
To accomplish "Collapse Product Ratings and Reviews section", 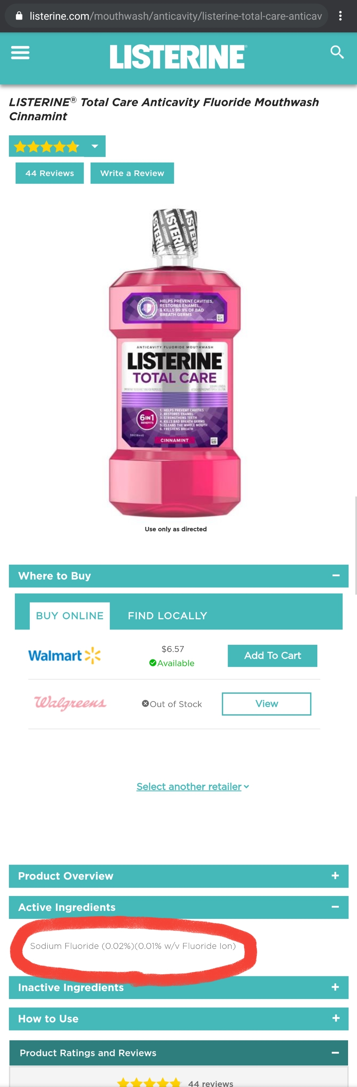I will click(179, 1052).
